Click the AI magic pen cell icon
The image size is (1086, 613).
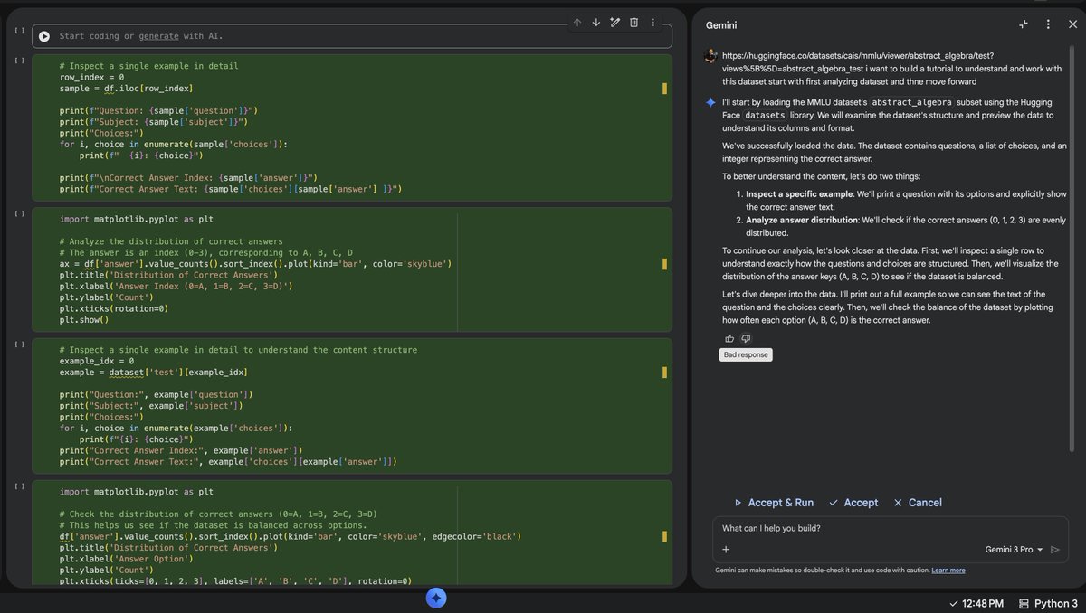(614, 23)
